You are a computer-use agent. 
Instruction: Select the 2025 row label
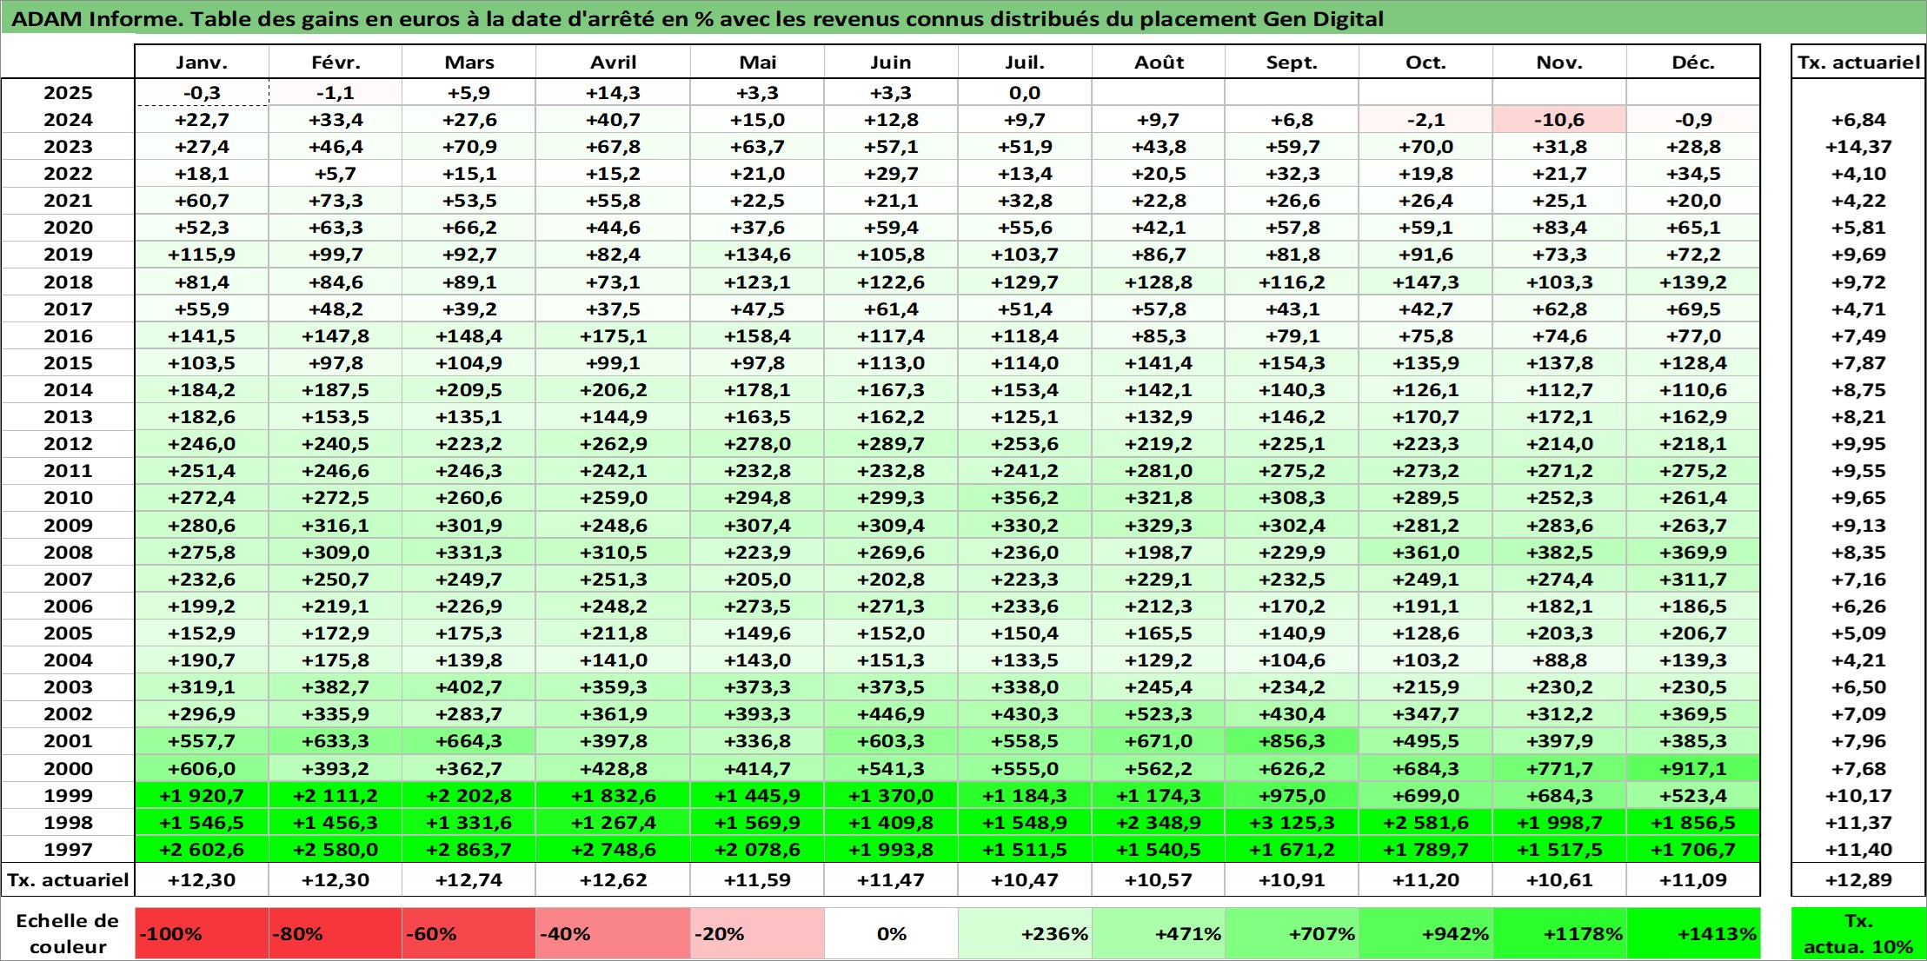click(x=68, y=93)
